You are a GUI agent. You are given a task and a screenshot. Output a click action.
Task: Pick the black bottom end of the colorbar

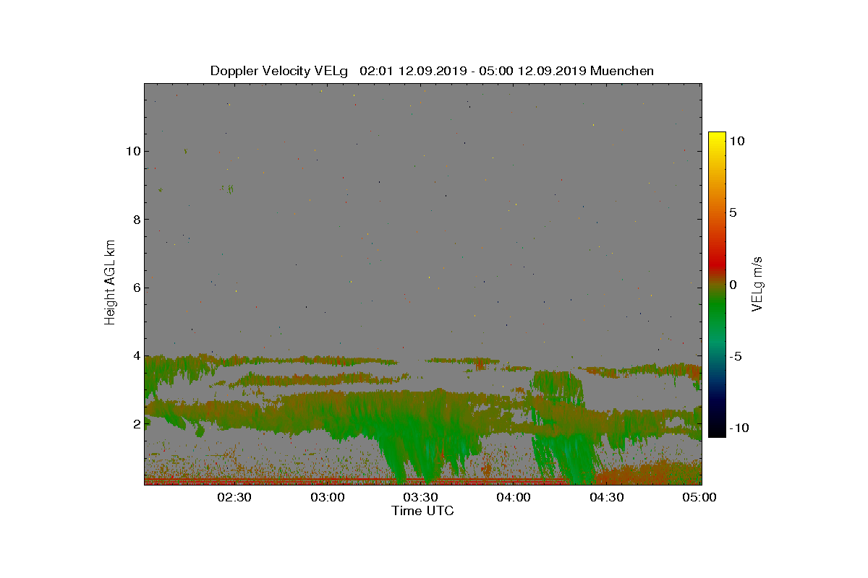(x=717, y=432)
